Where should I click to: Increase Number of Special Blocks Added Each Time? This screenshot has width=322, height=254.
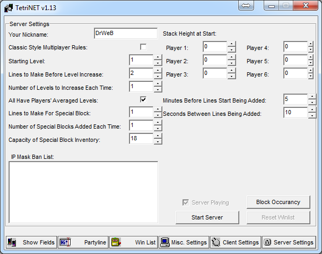pyautogui.click(x=158, y=123)
